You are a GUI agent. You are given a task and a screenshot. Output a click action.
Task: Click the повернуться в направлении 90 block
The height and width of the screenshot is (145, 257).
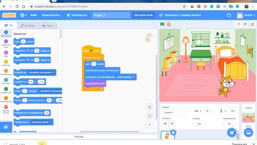point(32,113)
